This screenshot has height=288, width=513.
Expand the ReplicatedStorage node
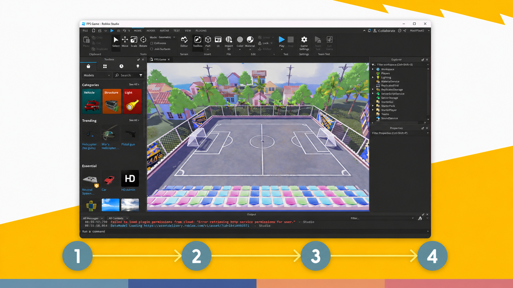[373, 90]
